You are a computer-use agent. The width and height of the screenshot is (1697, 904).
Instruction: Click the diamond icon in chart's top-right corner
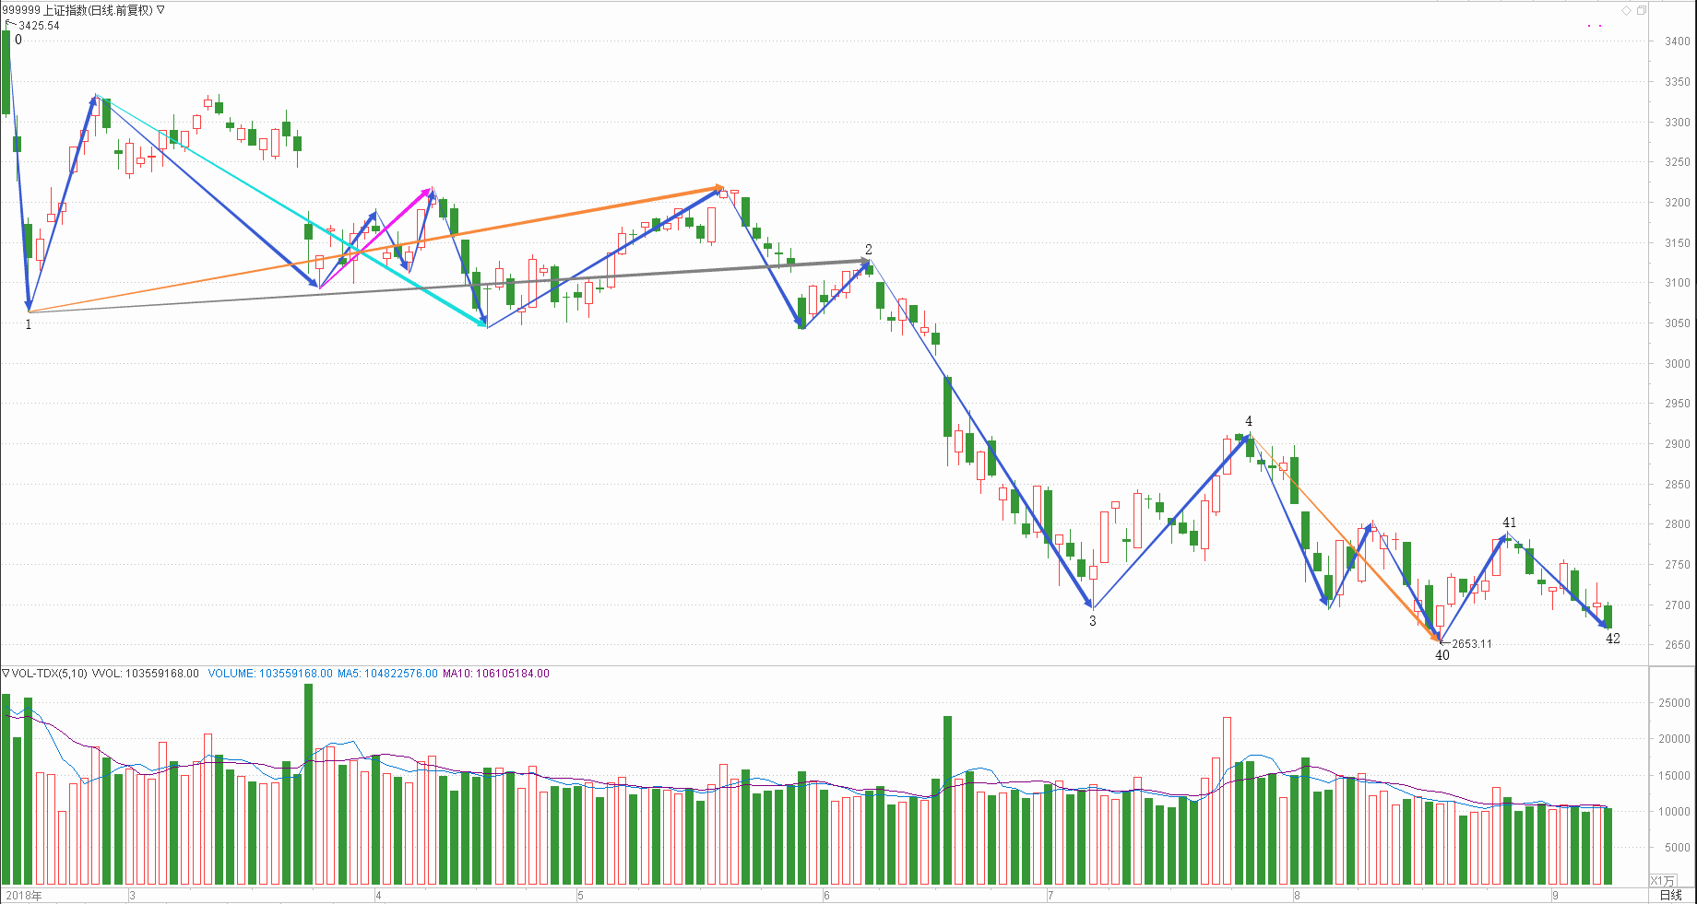[x=1626, y=10]
